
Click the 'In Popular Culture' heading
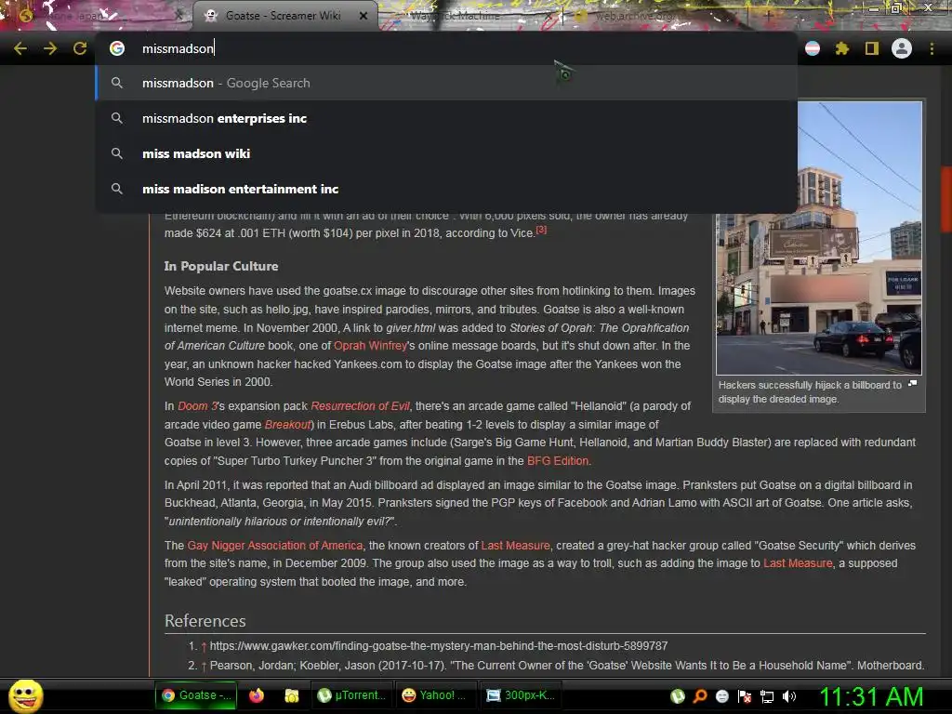coord(221,266)
